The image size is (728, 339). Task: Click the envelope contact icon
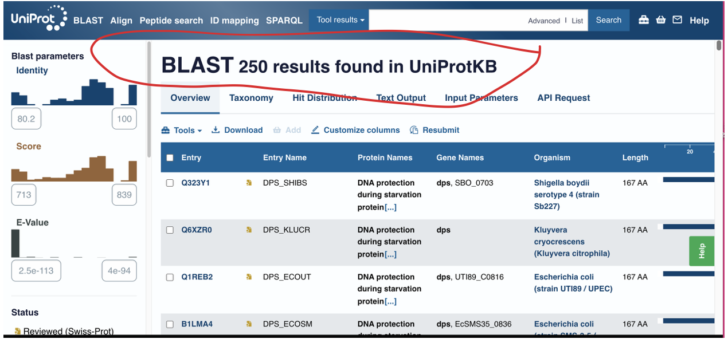click(677, 20)
